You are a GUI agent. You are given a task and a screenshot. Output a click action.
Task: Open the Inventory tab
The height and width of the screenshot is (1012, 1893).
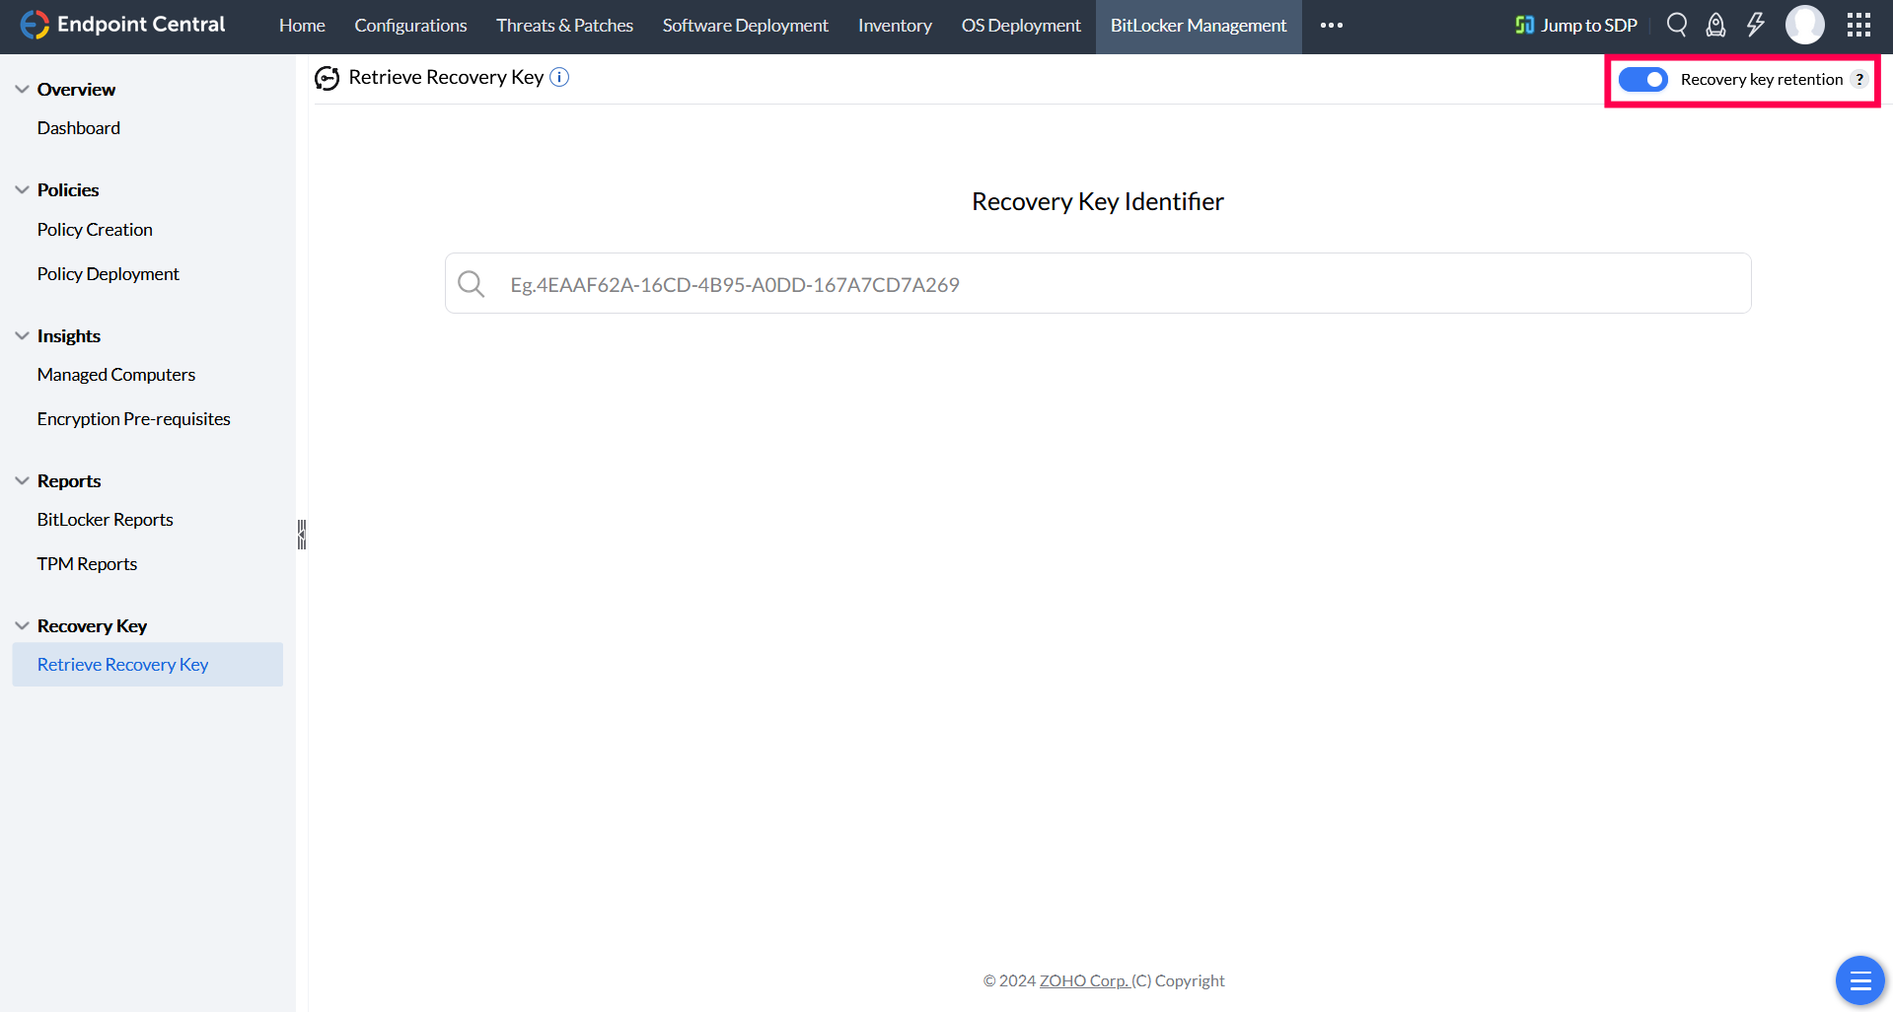(895, 26)
